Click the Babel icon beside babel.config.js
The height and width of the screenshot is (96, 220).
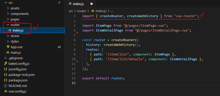click(x=6, y=64)
